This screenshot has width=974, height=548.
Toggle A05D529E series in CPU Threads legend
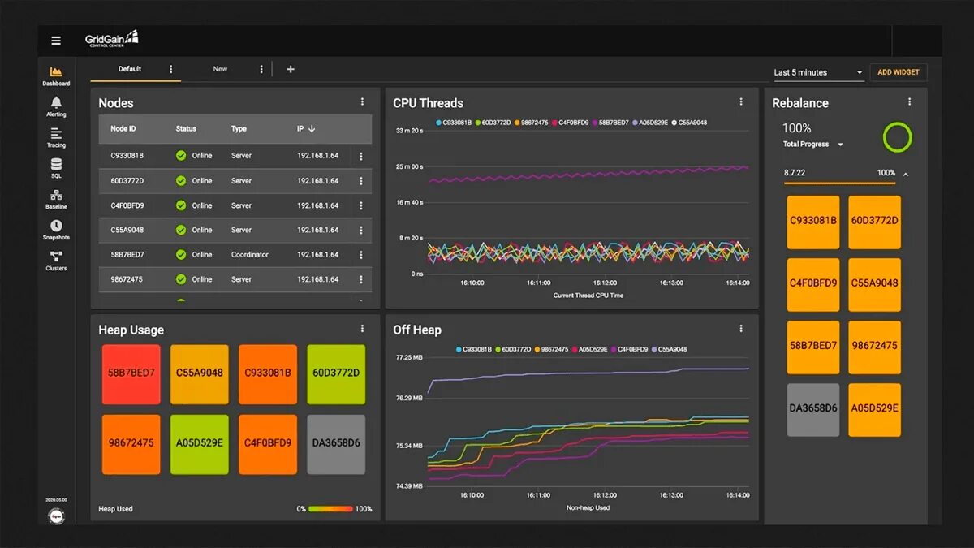pyautogui.click(x=649, y=123)
